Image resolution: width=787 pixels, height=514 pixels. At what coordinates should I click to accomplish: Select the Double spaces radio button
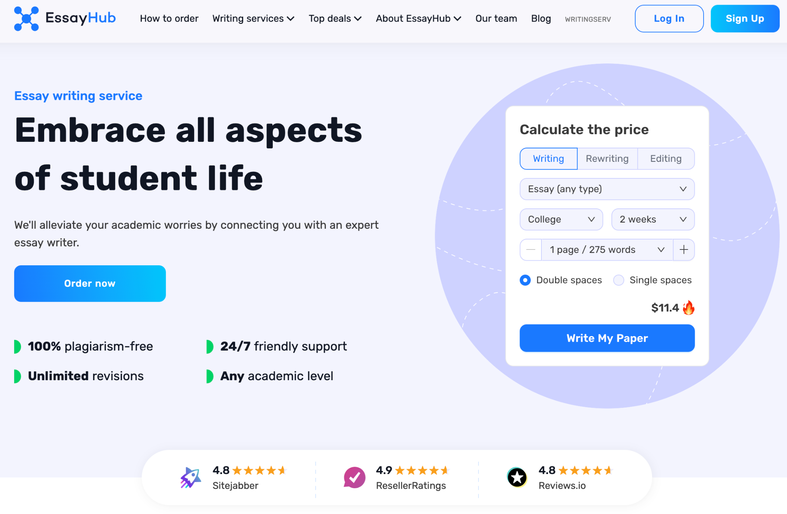coord(525,280)
